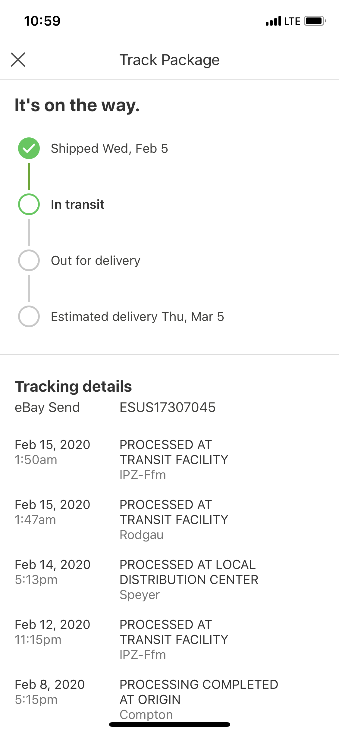The height and width of the screenshot is (734, 339).
Task: Select the Rodgau transit facility event
Action: click(x=174, y=519)
